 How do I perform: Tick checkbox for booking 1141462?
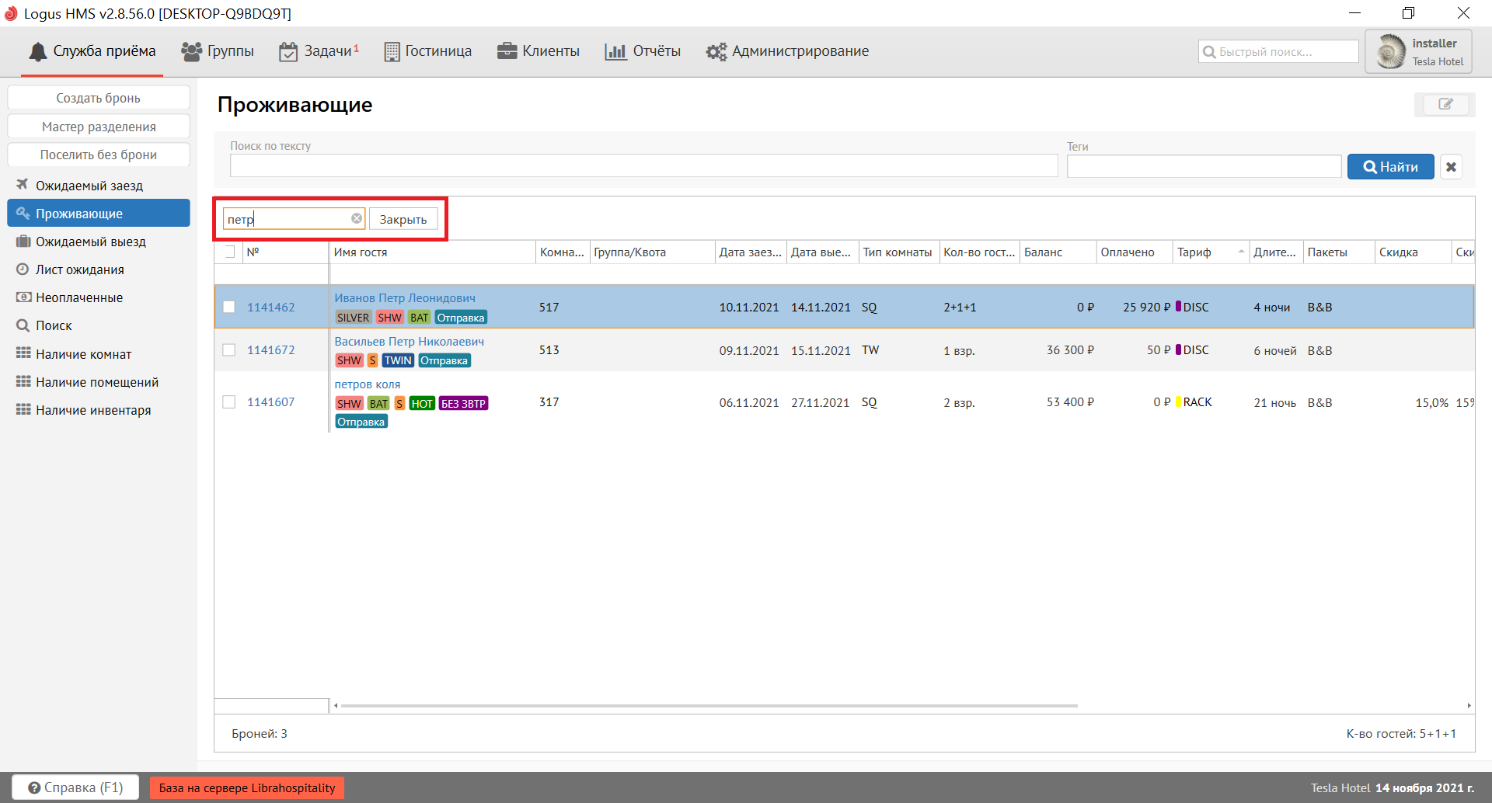point(229,307)
